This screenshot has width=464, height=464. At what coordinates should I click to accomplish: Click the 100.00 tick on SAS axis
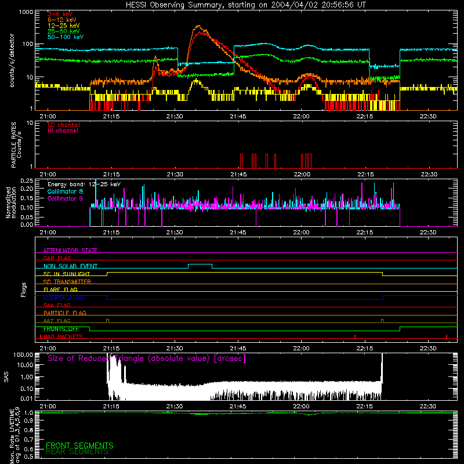[x=23, y=355]
